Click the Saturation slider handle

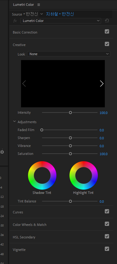point(70,154)
